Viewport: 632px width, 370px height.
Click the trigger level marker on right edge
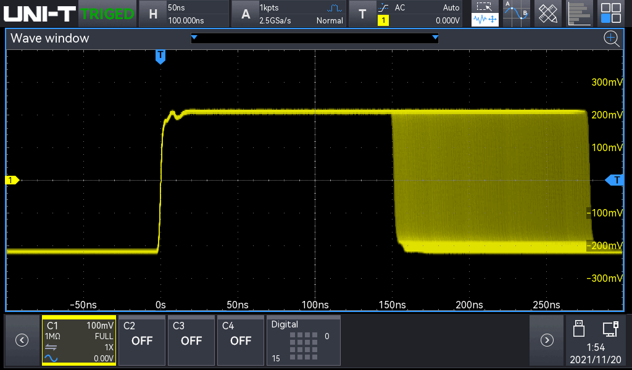pos(615,180)
